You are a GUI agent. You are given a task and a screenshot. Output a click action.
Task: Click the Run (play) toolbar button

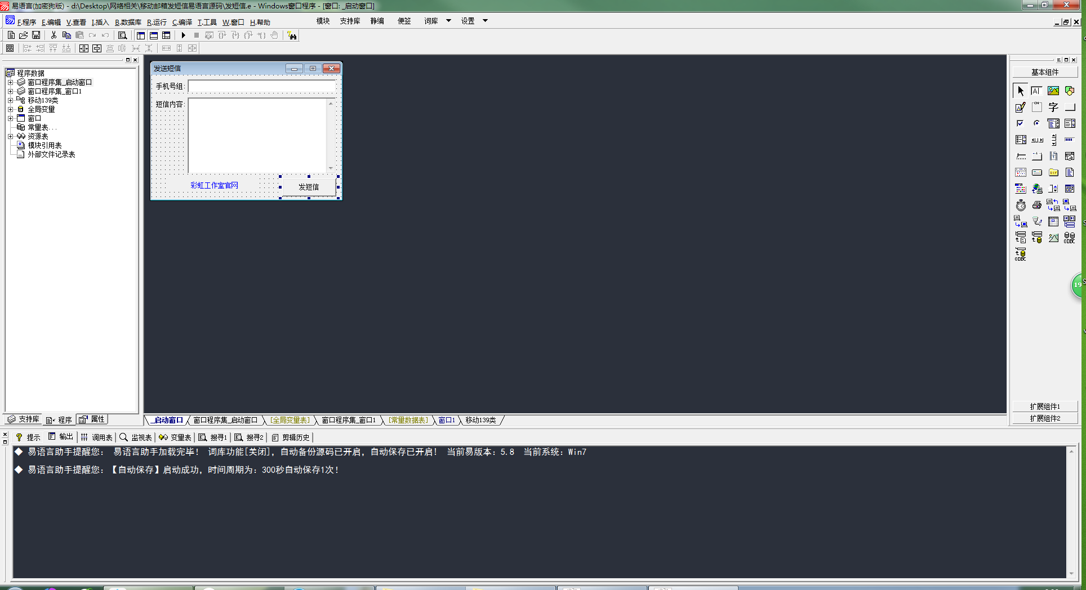coord(184,35)
